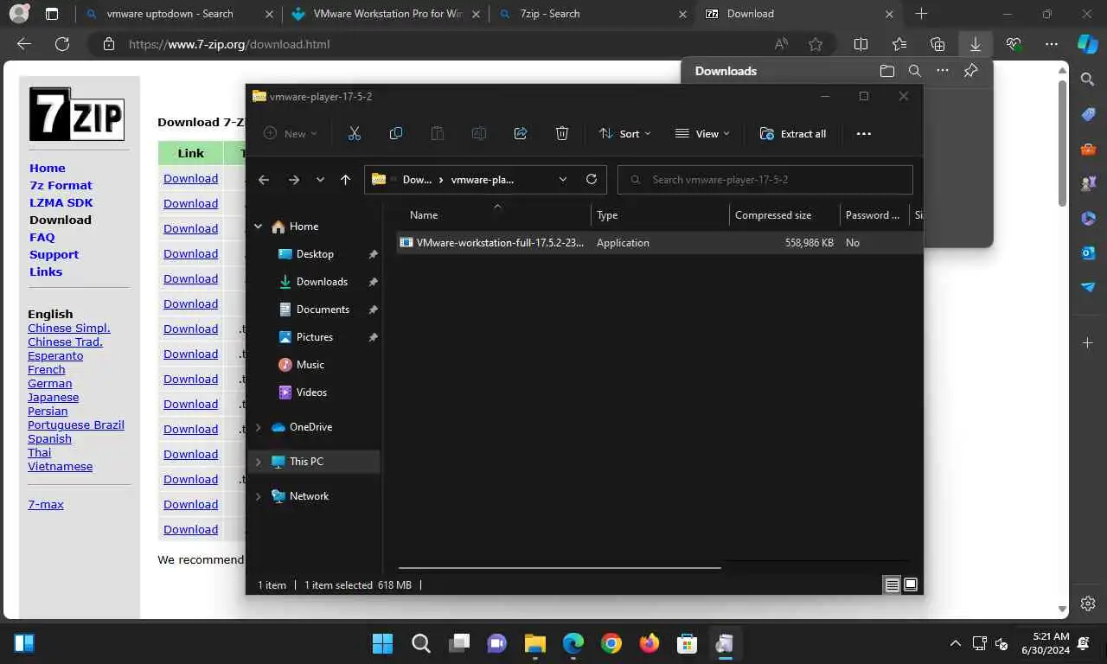The image size is (1107, 664).
Task: Open the Support link on 7-zip site
Action: tap(54, 254)
